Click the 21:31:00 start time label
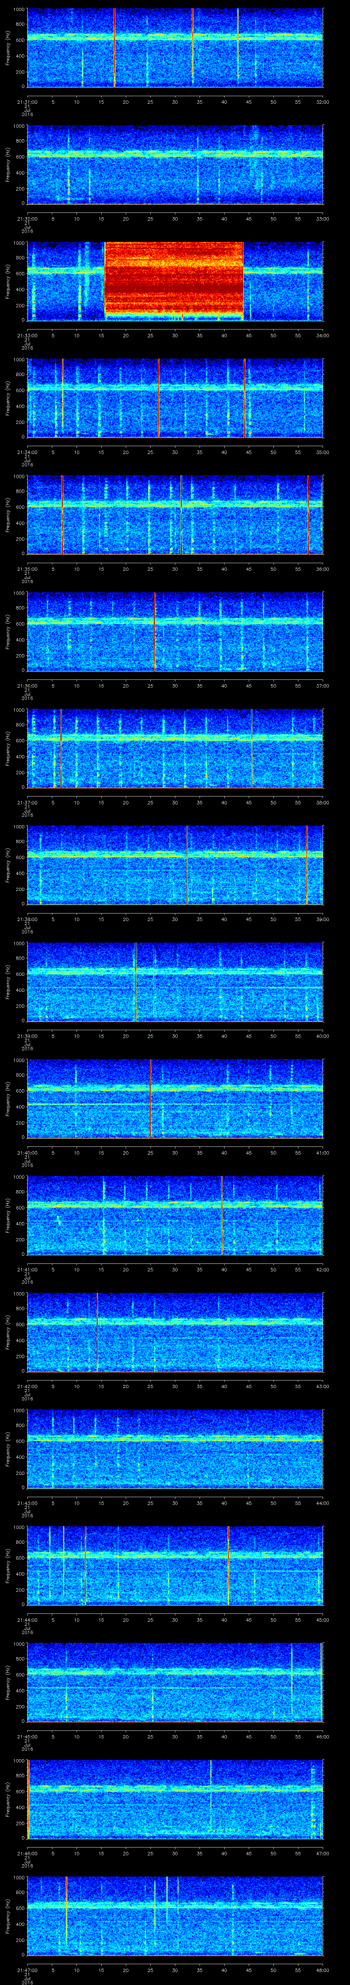 click(27, 102)
